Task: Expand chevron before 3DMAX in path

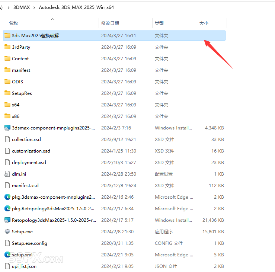Action: coord(9,7)
